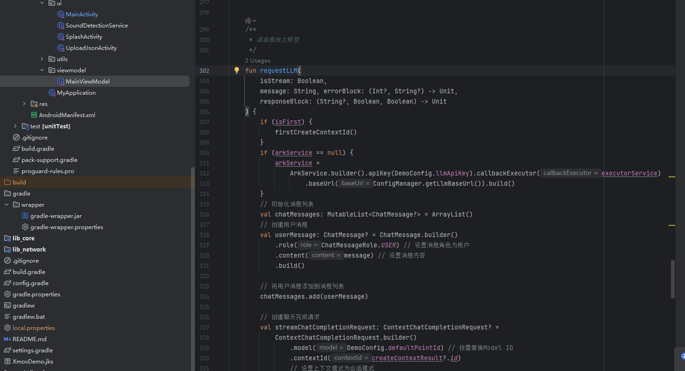Click the icon above the requestLLM doc comment
The image size is (685, 371).
pos(249,20)
